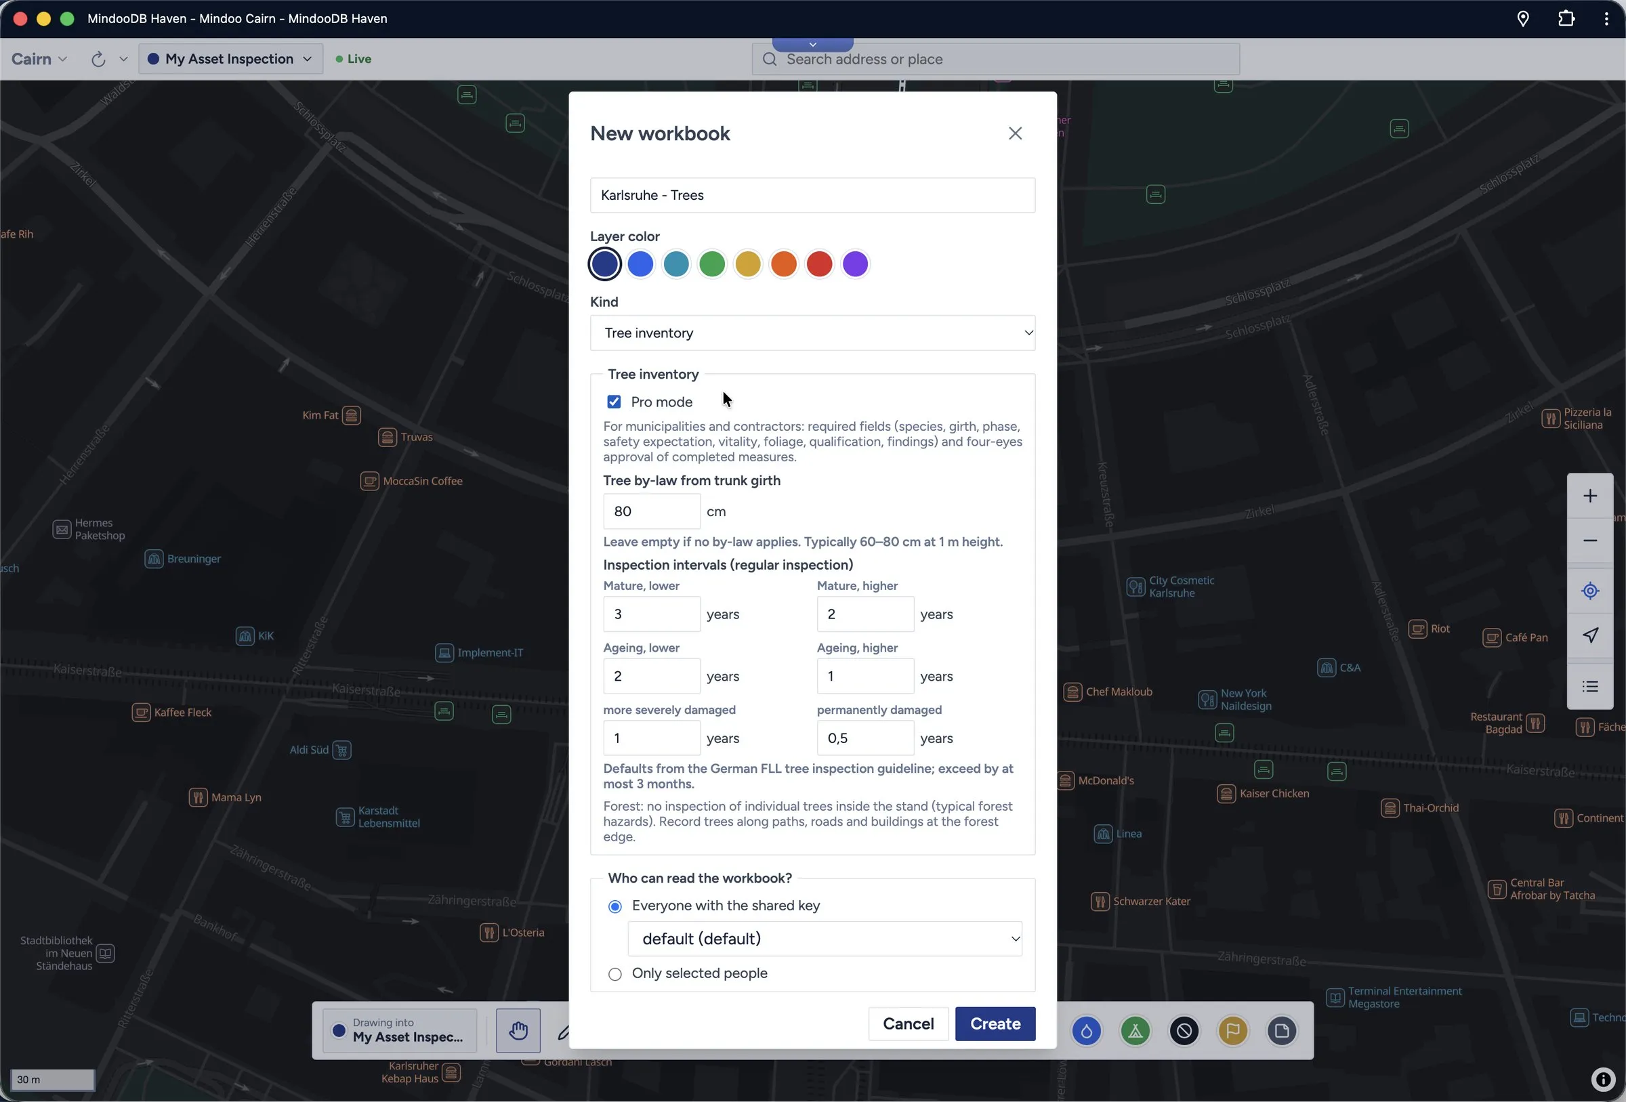Click the Hermes Paketshop mail icon
The image size is (1626, 1102).
coord(62,530)
